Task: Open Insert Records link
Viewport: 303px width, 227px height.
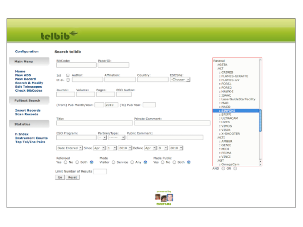Action: [x=28, y=110]
